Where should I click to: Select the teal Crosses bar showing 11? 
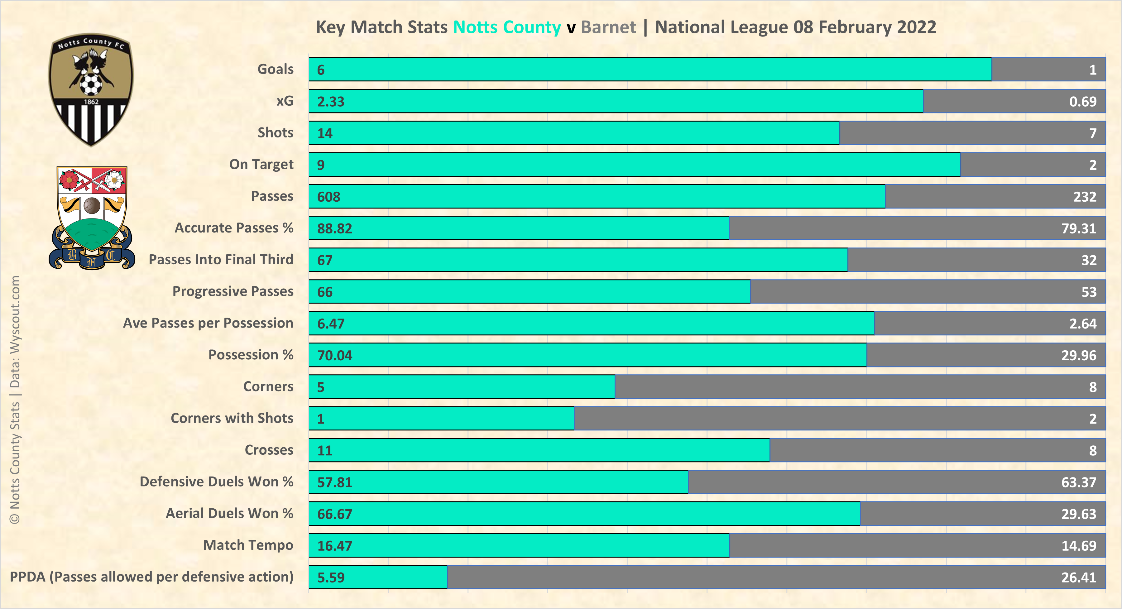[x=539, y=450]
